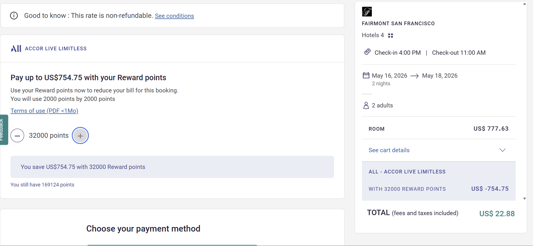Image resolution: width=533 pixels, height=246 pixels.
Task: Click the info icon beside Good to know
Action: (14, 16)
